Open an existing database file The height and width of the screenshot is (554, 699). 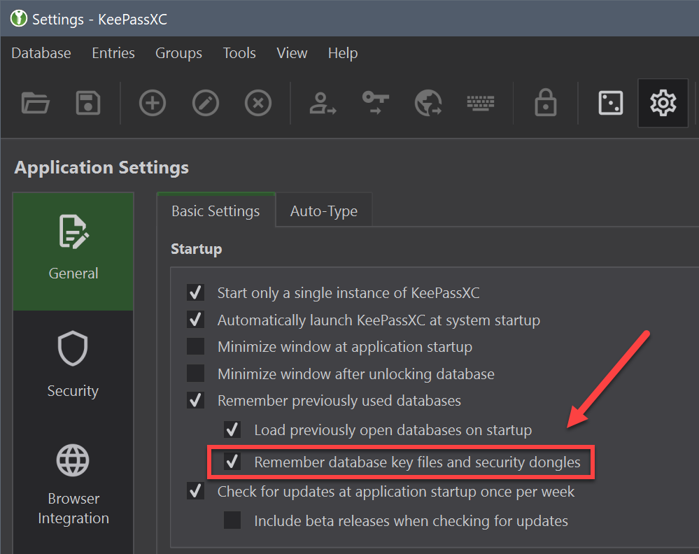coord(35,103)
